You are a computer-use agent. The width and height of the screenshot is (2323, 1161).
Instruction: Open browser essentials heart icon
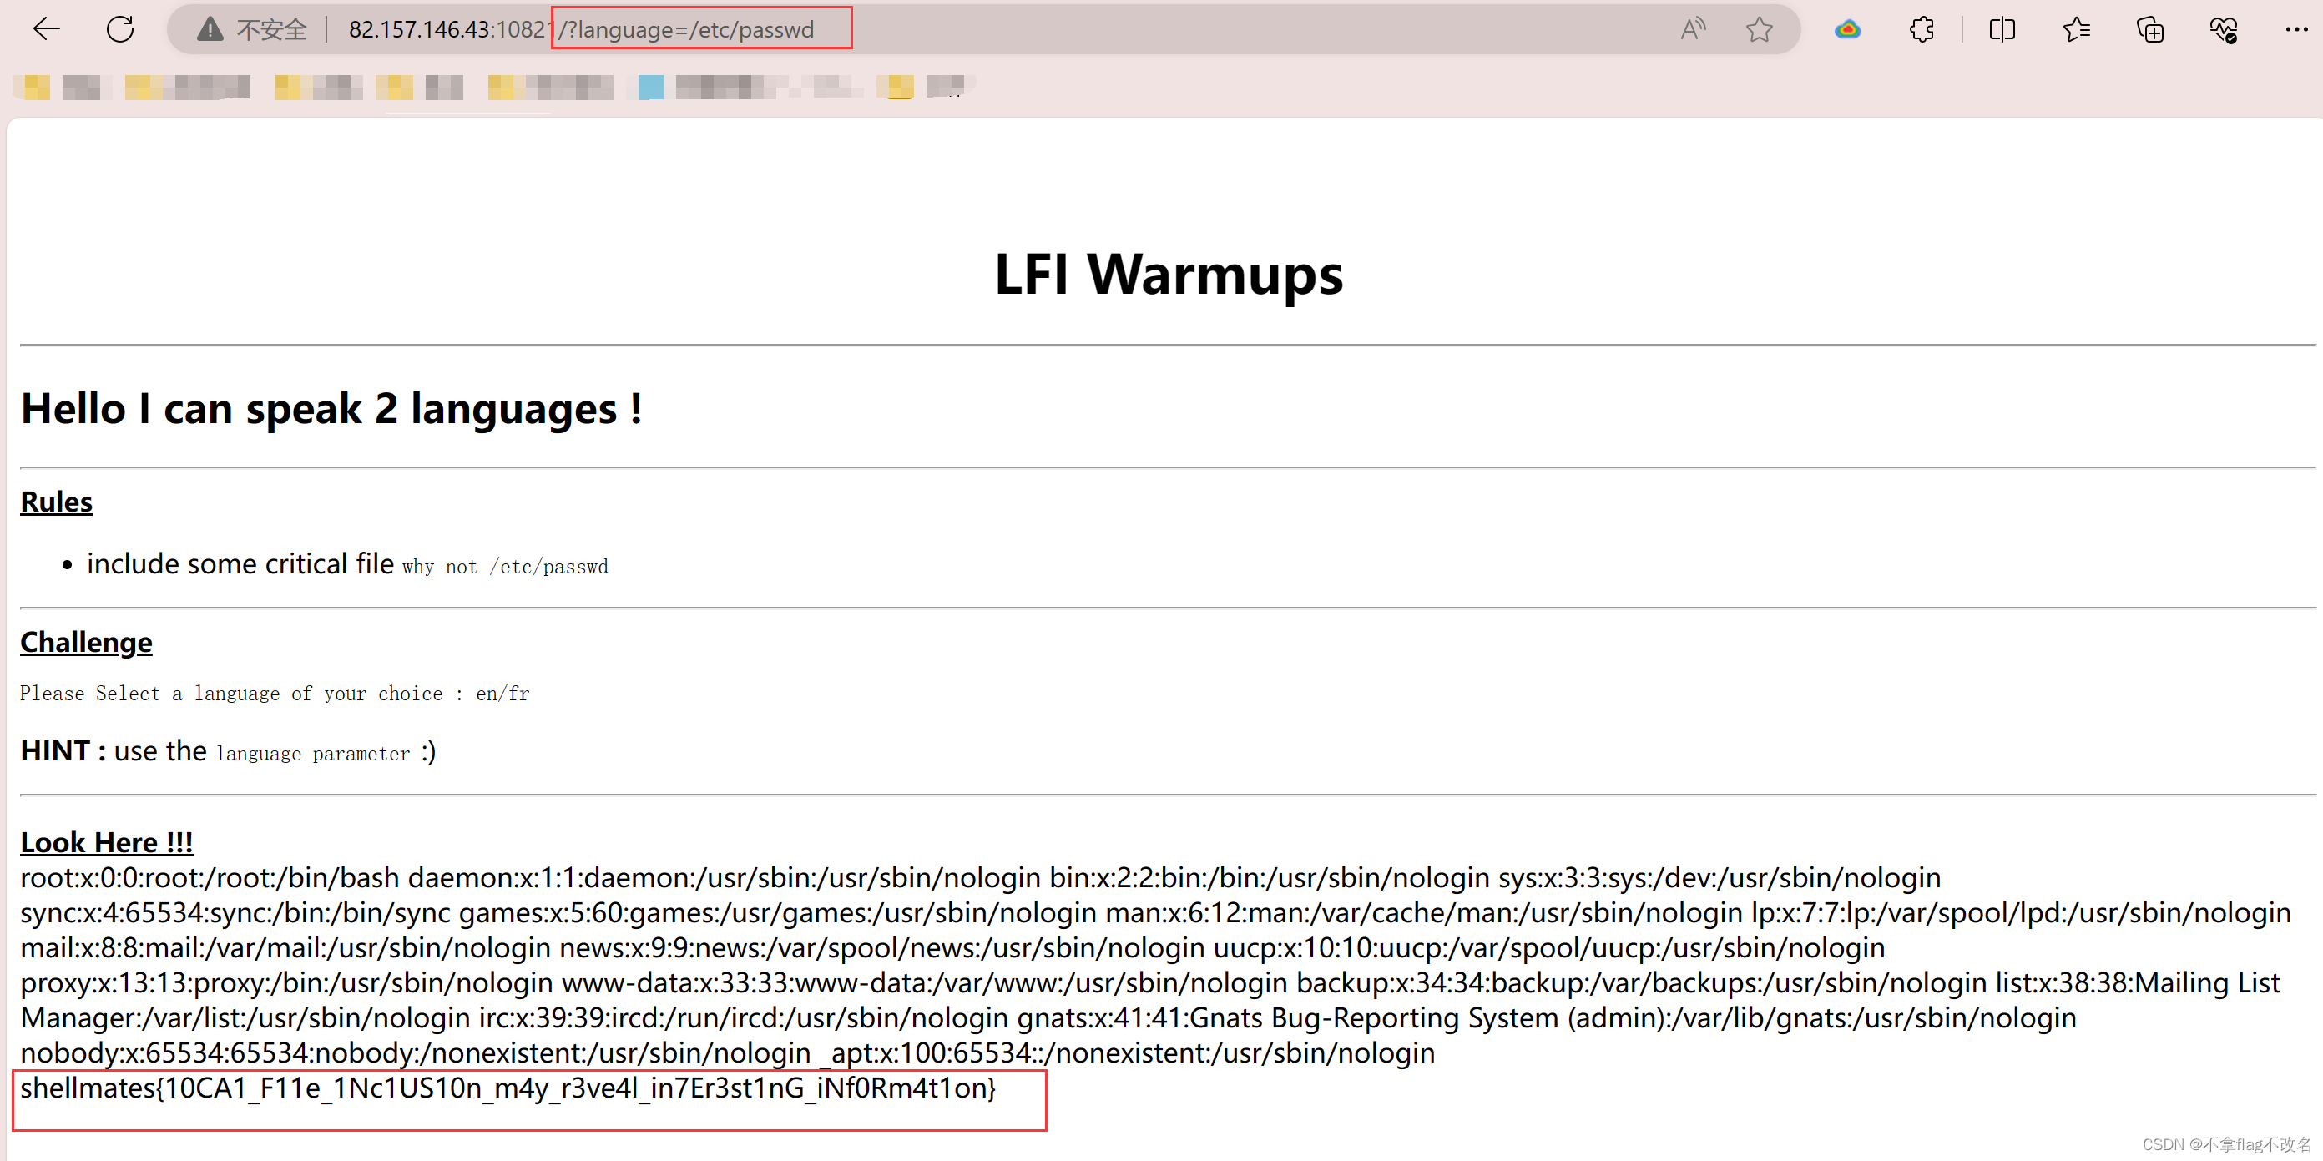tap(2224, 29)
